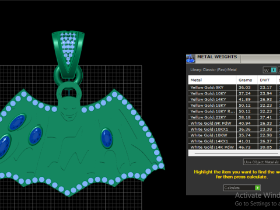
Task: Click the 23.38 DWT value for 10KX1
Action: point(266,129)
